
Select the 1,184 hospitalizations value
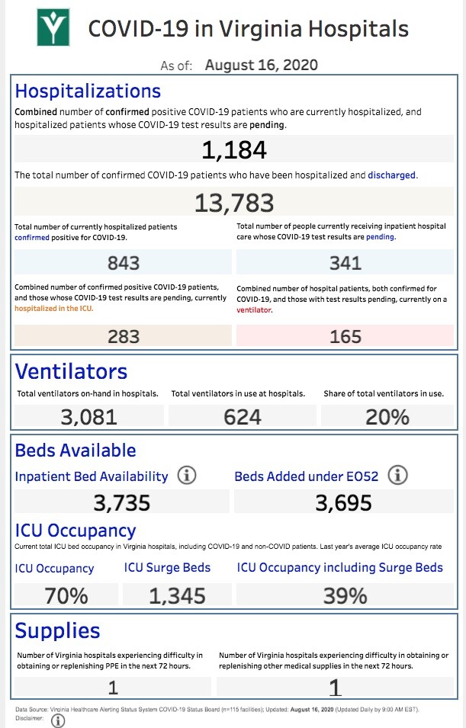click(x=234, y=149)
